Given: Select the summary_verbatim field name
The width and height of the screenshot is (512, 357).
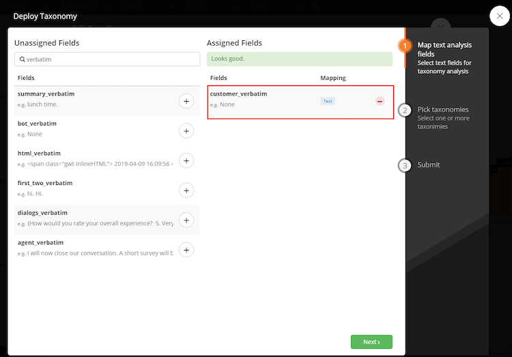Looking at the screenshot, I should [46, 94].
